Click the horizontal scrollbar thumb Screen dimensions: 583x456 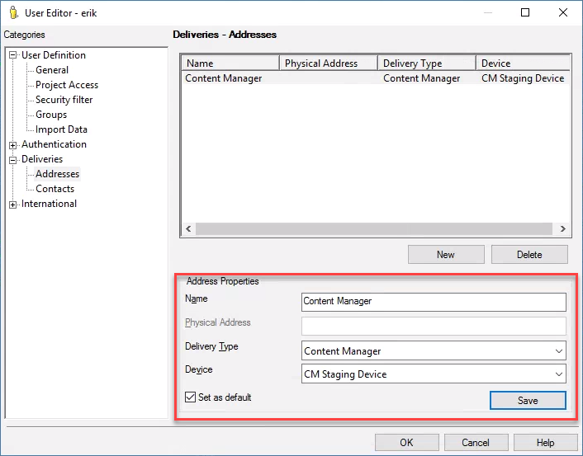[x=374, y=228]
